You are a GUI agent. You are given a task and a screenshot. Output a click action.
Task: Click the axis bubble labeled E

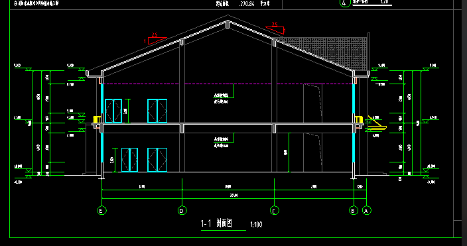pyautogui.click(x=102, y=211)
